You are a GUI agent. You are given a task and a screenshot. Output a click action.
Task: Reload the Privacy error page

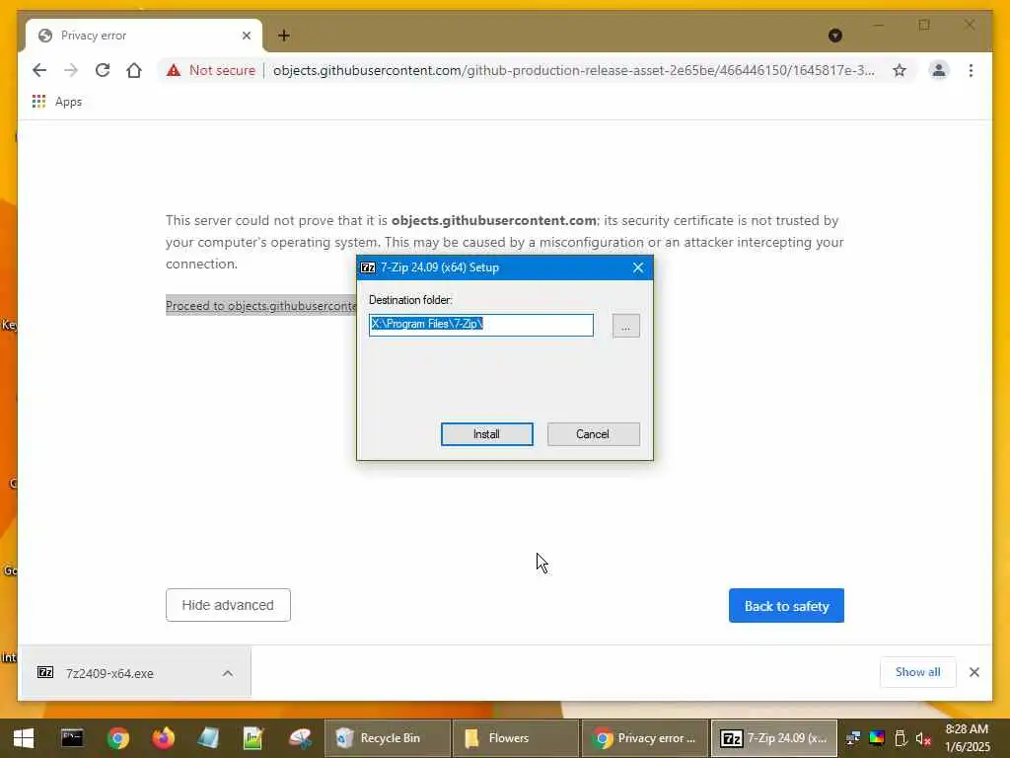[103, 70]
